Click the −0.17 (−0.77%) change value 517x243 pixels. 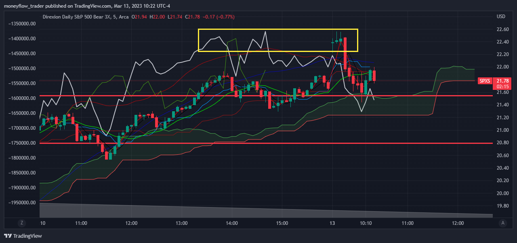coord(218,17)
